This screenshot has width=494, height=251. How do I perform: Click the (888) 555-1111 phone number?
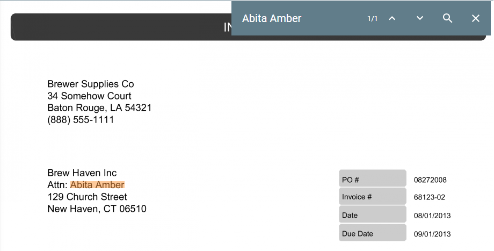click(x=81, y=120)
